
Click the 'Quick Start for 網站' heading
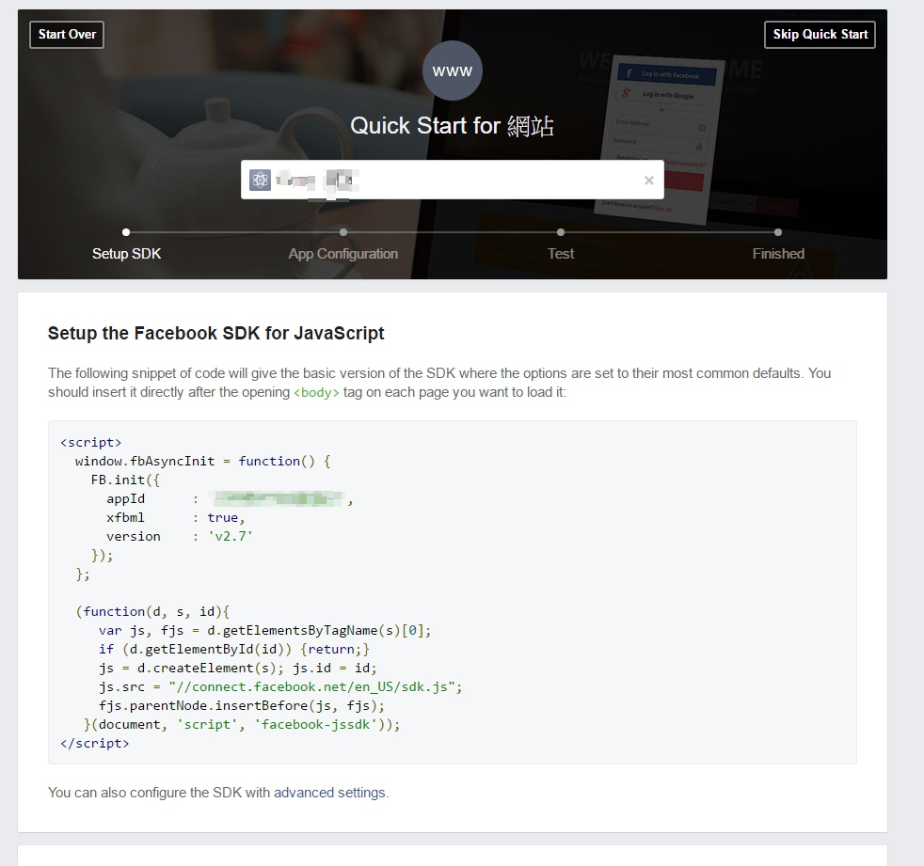tap(452, 126)
